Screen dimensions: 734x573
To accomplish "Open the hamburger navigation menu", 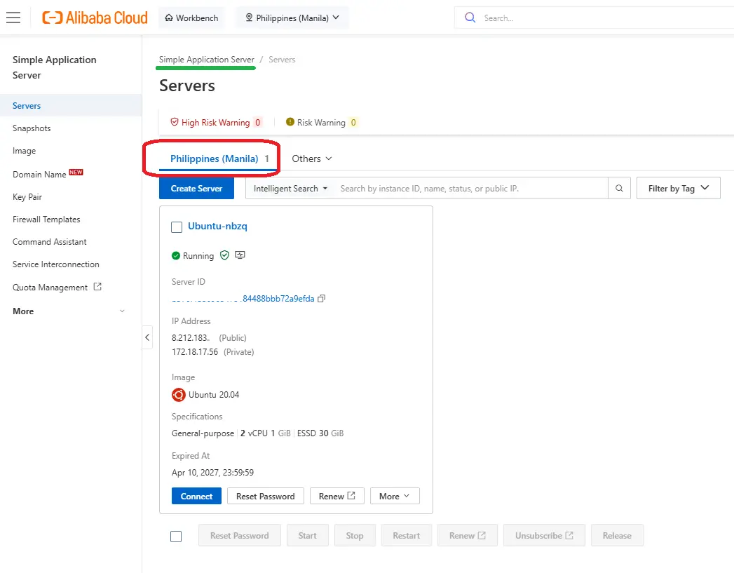I will 13,18.
